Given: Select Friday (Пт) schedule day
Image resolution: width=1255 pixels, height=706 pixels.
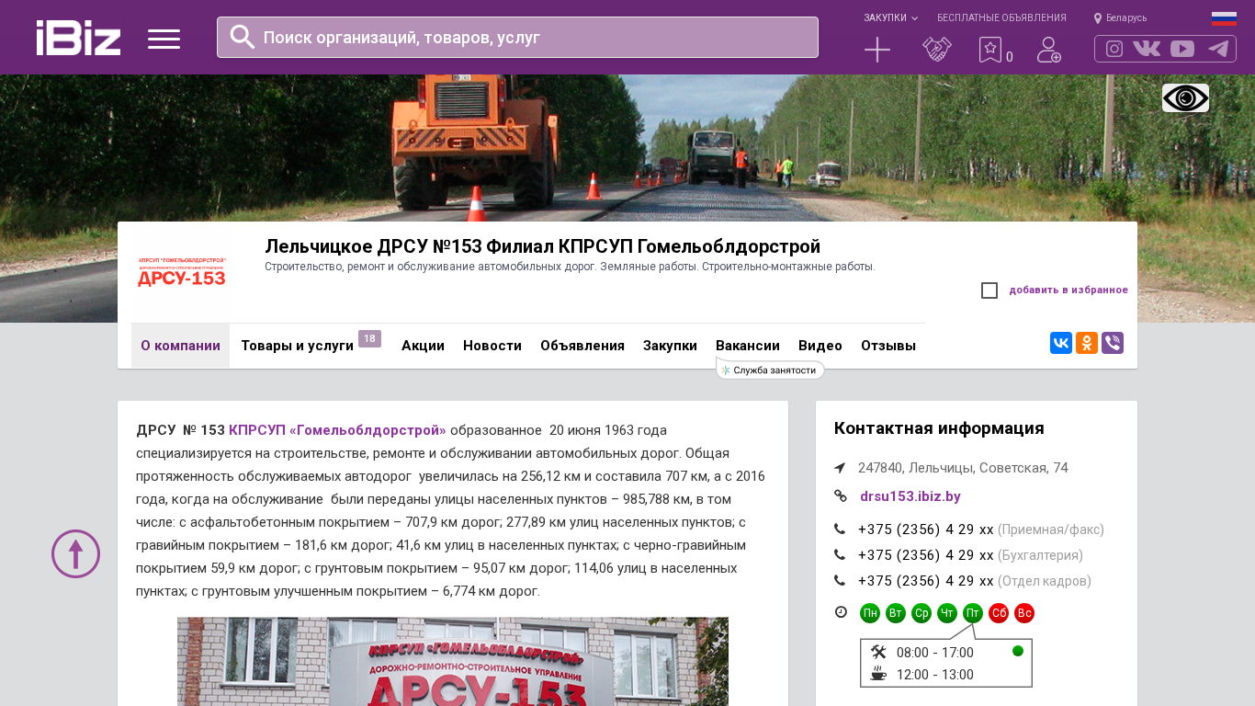Looking at the screenshot, I should point(973,613).
